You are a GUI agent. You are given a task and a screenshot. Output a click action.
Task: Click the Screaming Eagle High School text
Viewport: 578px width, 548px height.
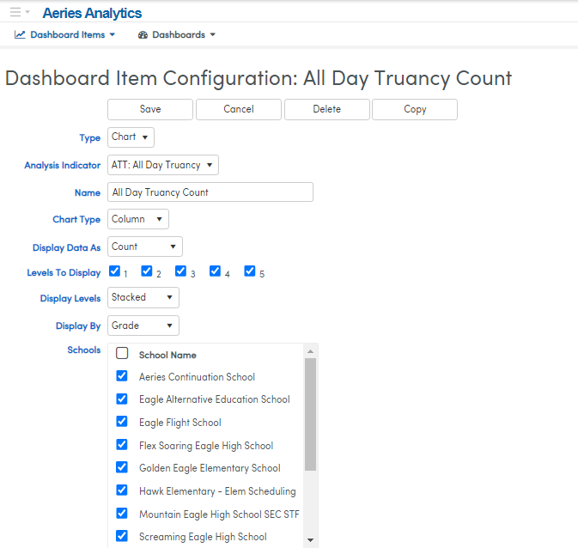(x=203, y=537)
